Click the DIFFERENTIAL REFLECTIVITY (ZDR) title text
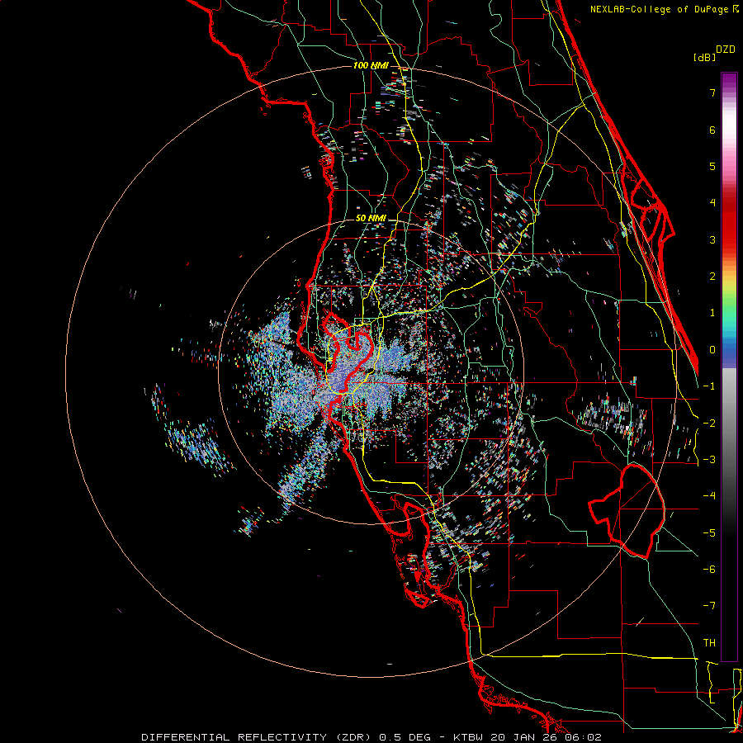 (x=258, y=737)
